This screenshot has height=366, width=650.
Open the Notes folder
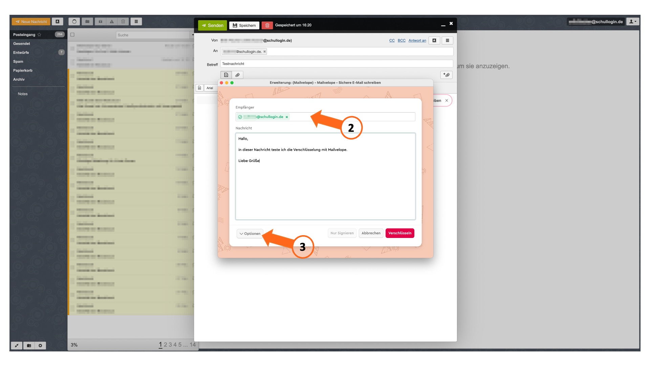coord(23,94)
